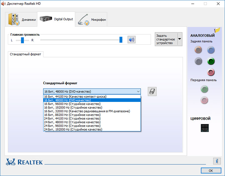Click the OK button
Screen dimensions: 225x176
(x=211, y=171)
